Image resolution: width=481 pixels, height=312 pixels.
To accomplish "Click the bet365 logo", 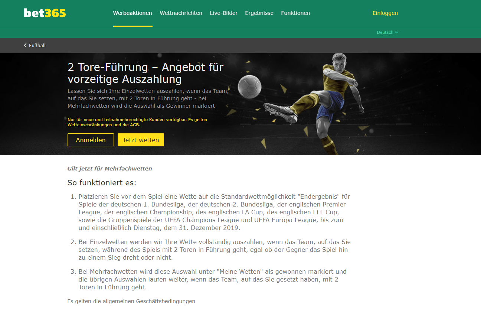I will [x=45, y=13].
